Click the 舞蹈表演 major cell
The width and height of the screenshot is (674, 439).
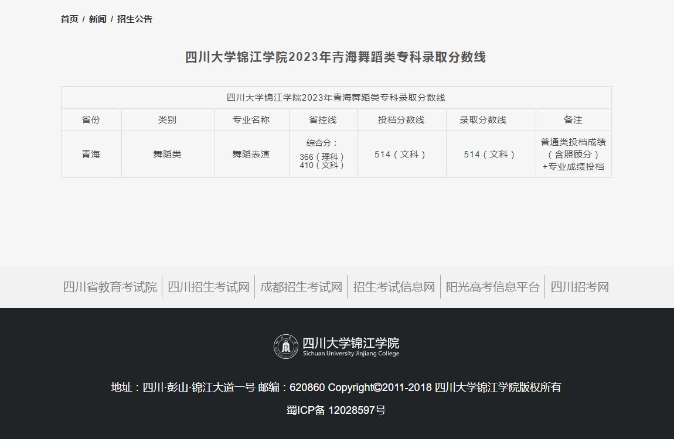(251, 154)
